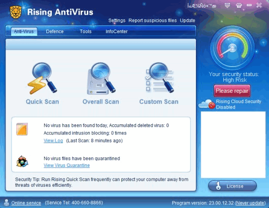Follow the View Log link
Screen dimensions: 269x208
click(53, 141)
